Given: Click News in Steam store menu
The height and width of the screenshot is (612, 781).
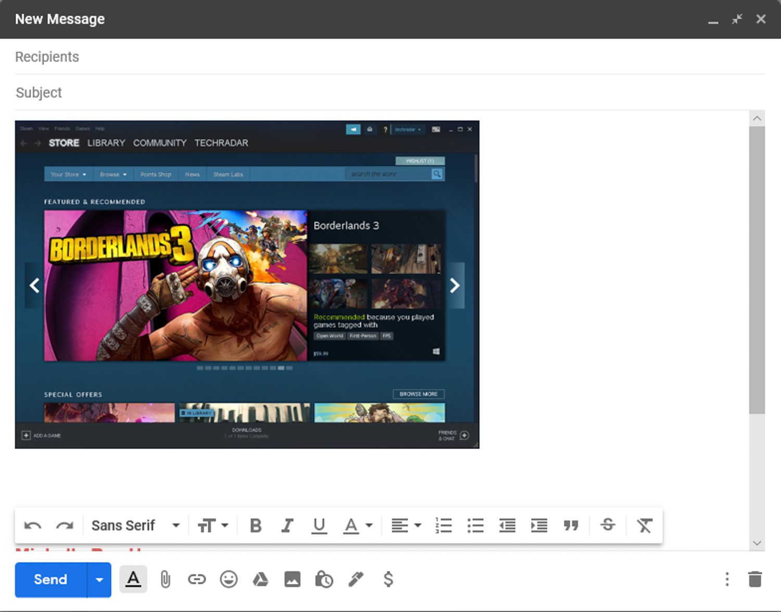Looking at the screenshot, I should click(192, 174).
